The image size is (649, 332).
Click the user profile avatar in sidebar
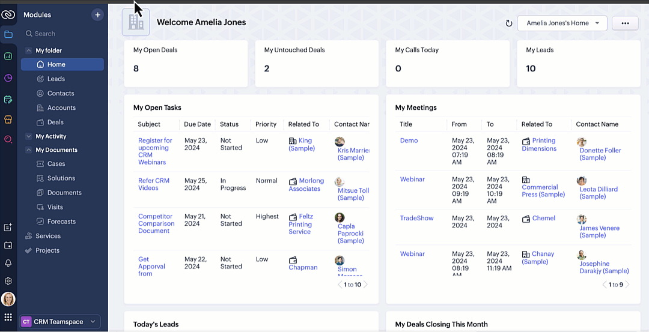8,299
